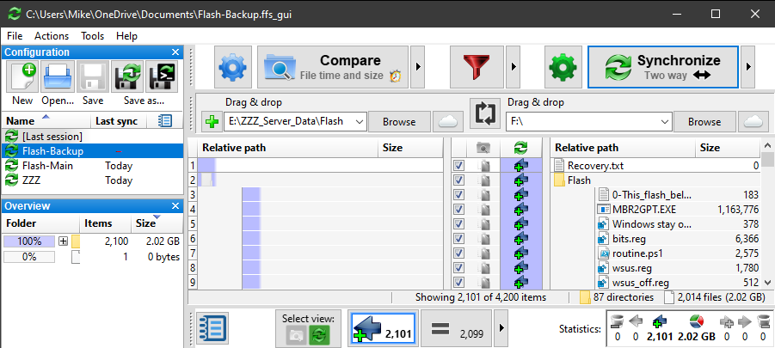This screenshot has height=348, width=775.
Task: Open the Tools menu
Action: click(92, 36)
